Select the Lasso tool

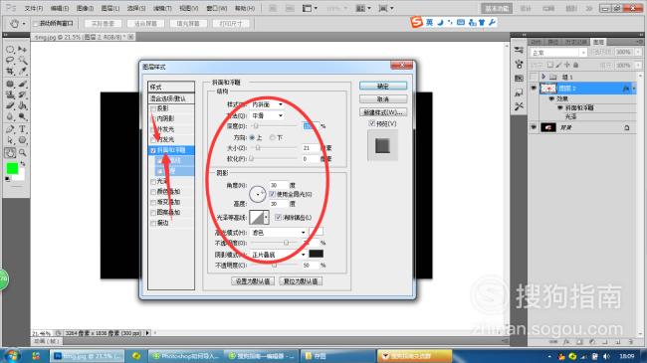(x=10, y=61)
